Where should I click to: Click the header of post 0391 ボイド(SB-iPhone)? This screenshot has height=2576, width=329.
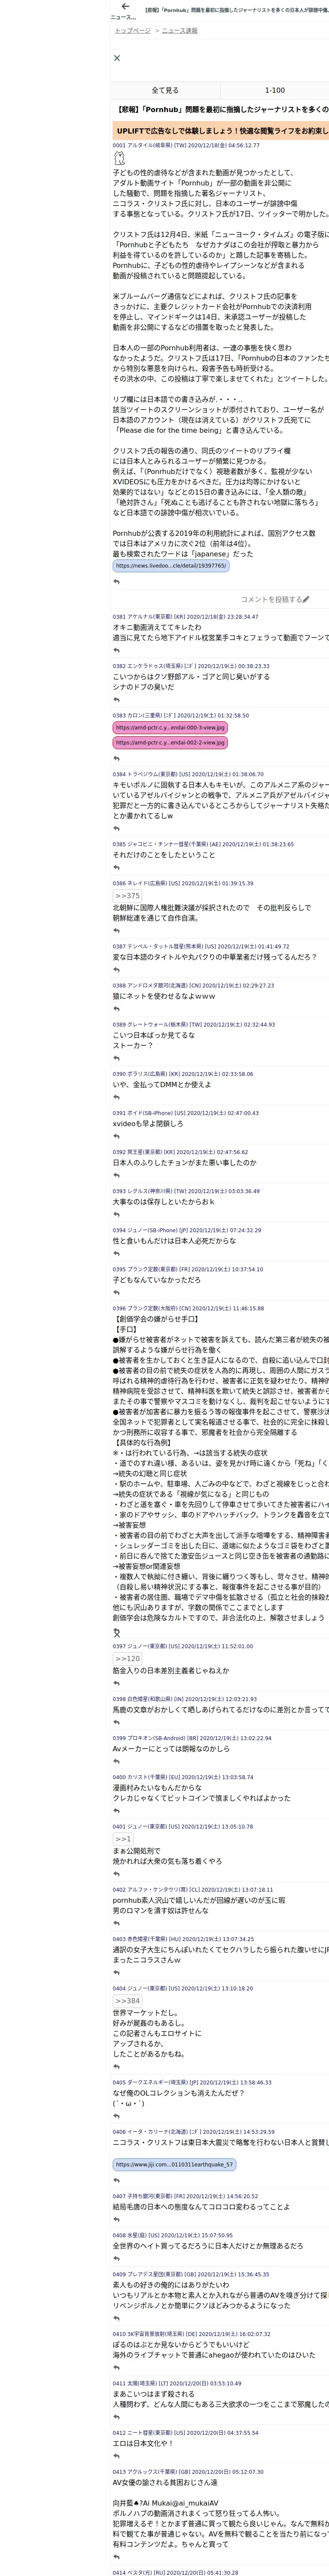pos(185,1113)
